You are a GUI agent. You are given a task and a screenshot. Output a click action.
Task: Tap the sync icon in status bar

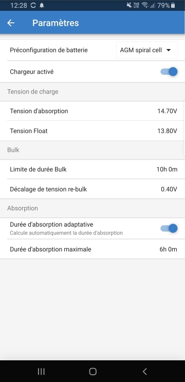point(33,5)
